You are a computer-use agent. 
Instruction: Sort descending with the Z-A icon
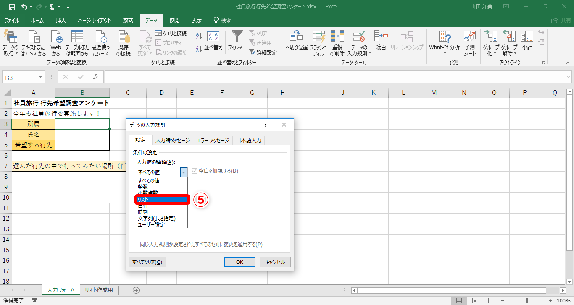[199, 49]
